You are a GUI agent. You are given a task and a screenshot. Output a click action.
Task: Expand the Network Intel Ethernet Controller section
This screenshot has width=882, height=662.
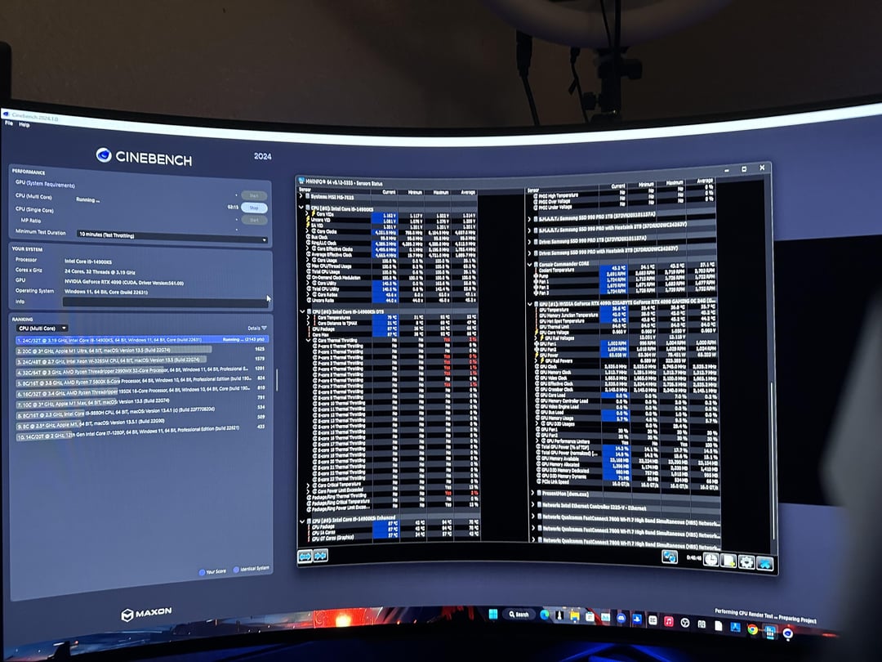(532, 504)
